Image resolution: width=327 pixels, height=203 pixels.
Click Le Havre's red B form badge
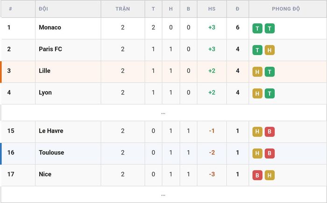[x=270, y=132]
